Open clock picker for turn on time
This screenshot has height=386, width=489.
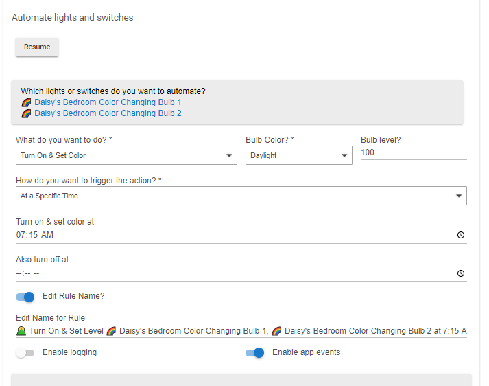point(460,235)
